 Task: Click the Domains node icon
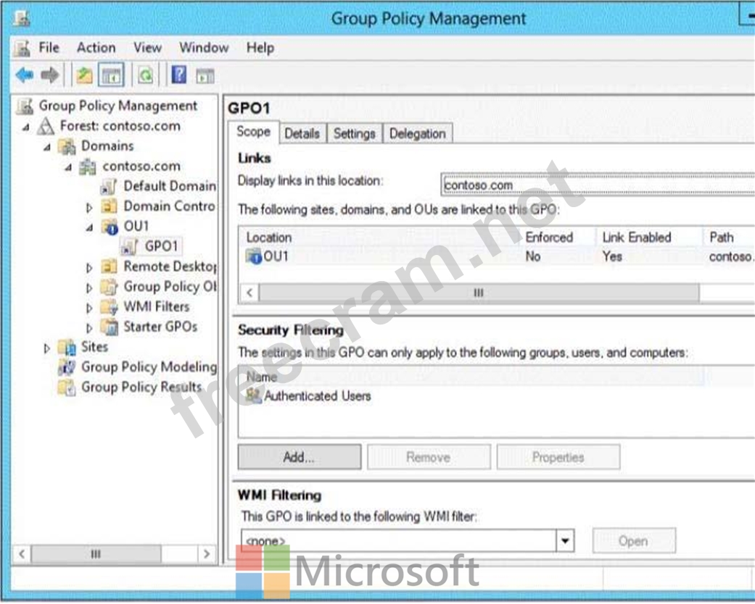(x=67, y=146)
